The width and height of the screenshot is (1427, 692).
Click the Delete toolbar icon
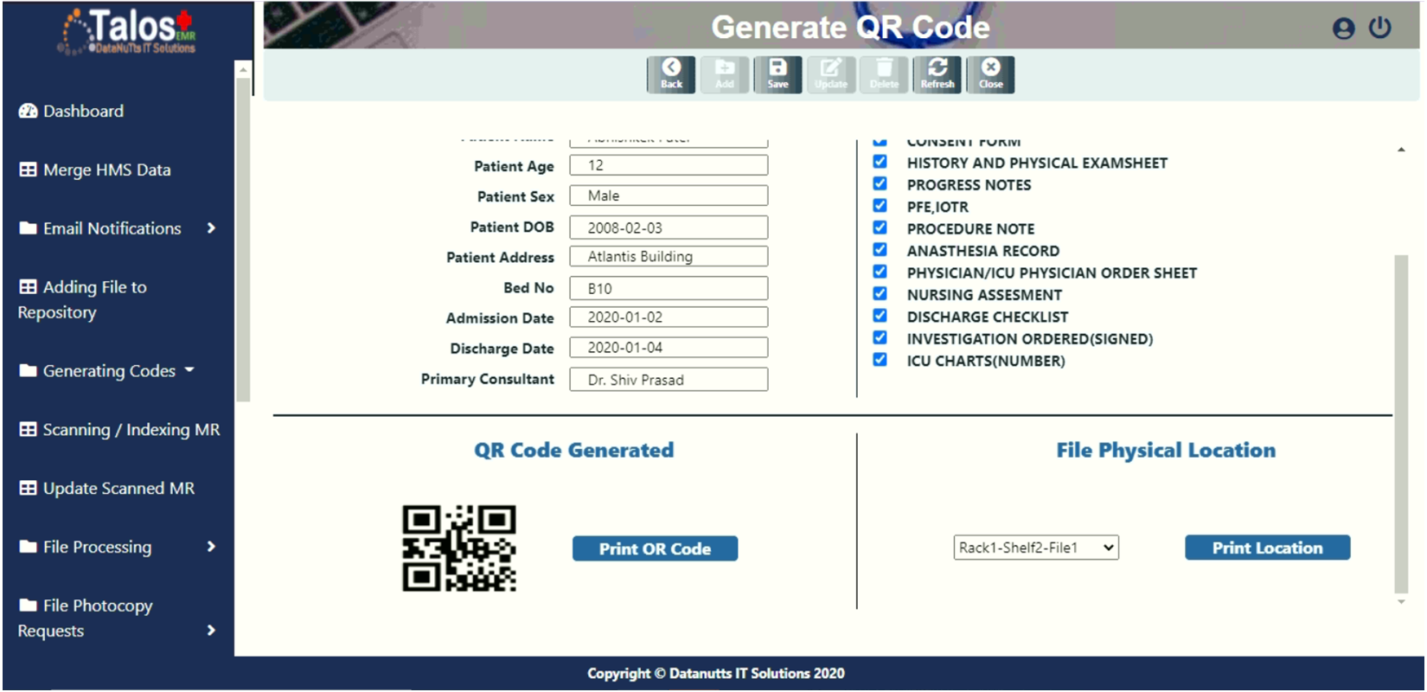point(884,74)
